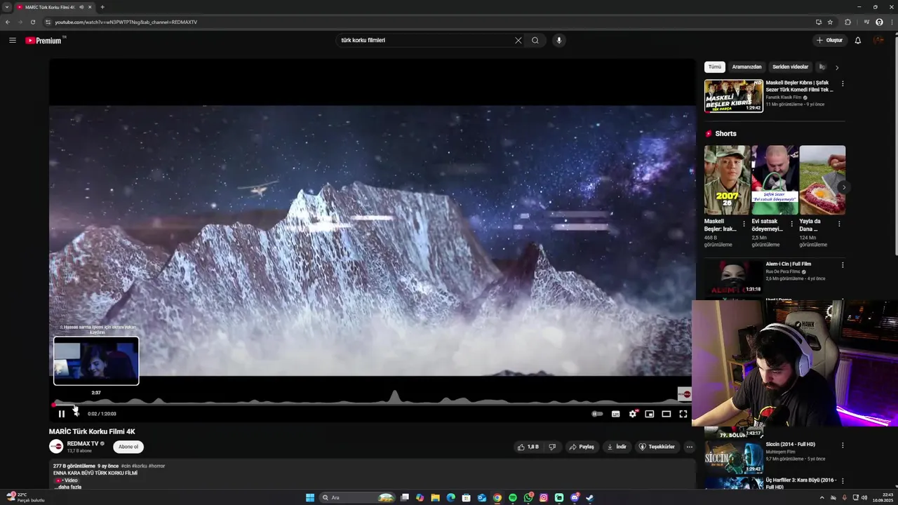
Task: Click the #cin hashtag
Action: [x=126, y=466]
